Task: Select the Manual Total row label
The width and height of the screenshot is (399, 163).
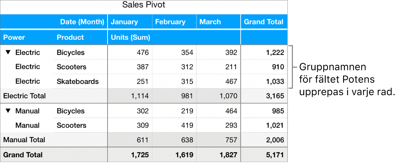Action: tap(24, 140)
